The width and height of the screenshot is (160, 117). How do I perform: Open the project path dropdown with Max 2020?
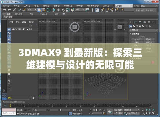(x=146, y=10)
